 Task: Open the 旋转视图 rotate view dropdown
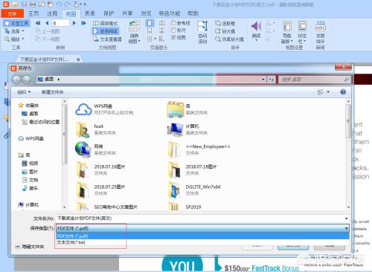[x=134, y=33]
